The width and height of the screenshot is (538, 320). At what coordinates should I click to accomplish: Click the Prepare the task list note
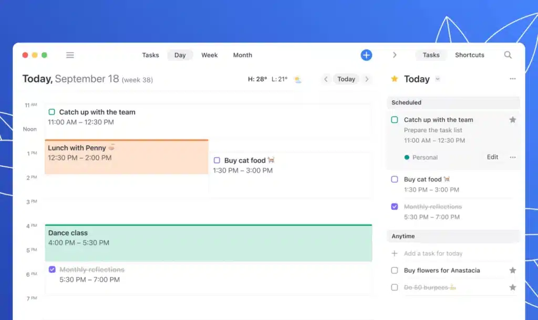point(433,130)
